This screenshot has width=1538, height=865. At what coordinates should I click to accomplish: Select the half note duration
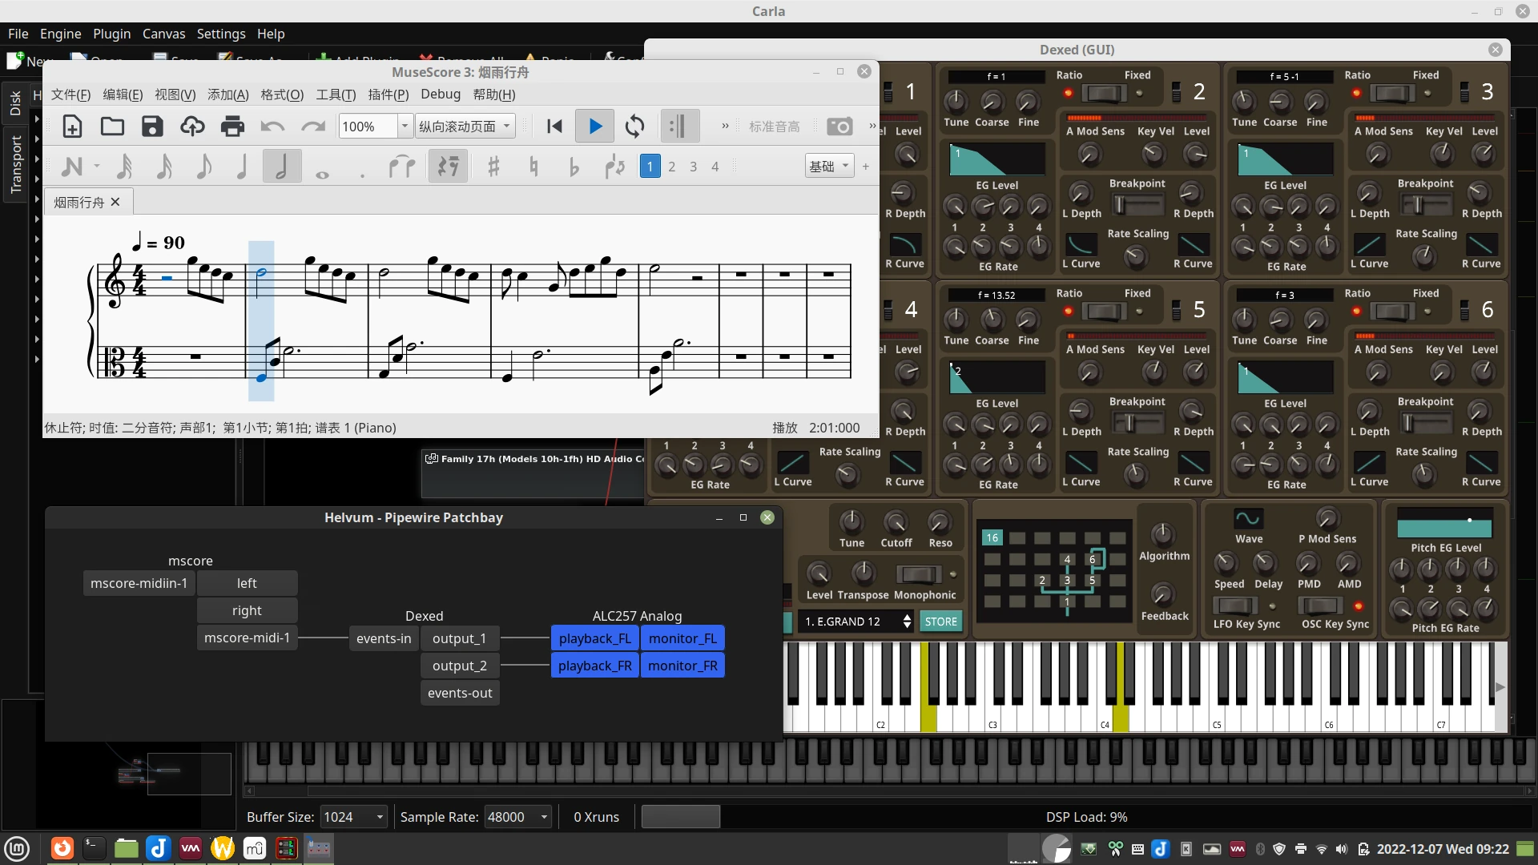tap(282, 167)
